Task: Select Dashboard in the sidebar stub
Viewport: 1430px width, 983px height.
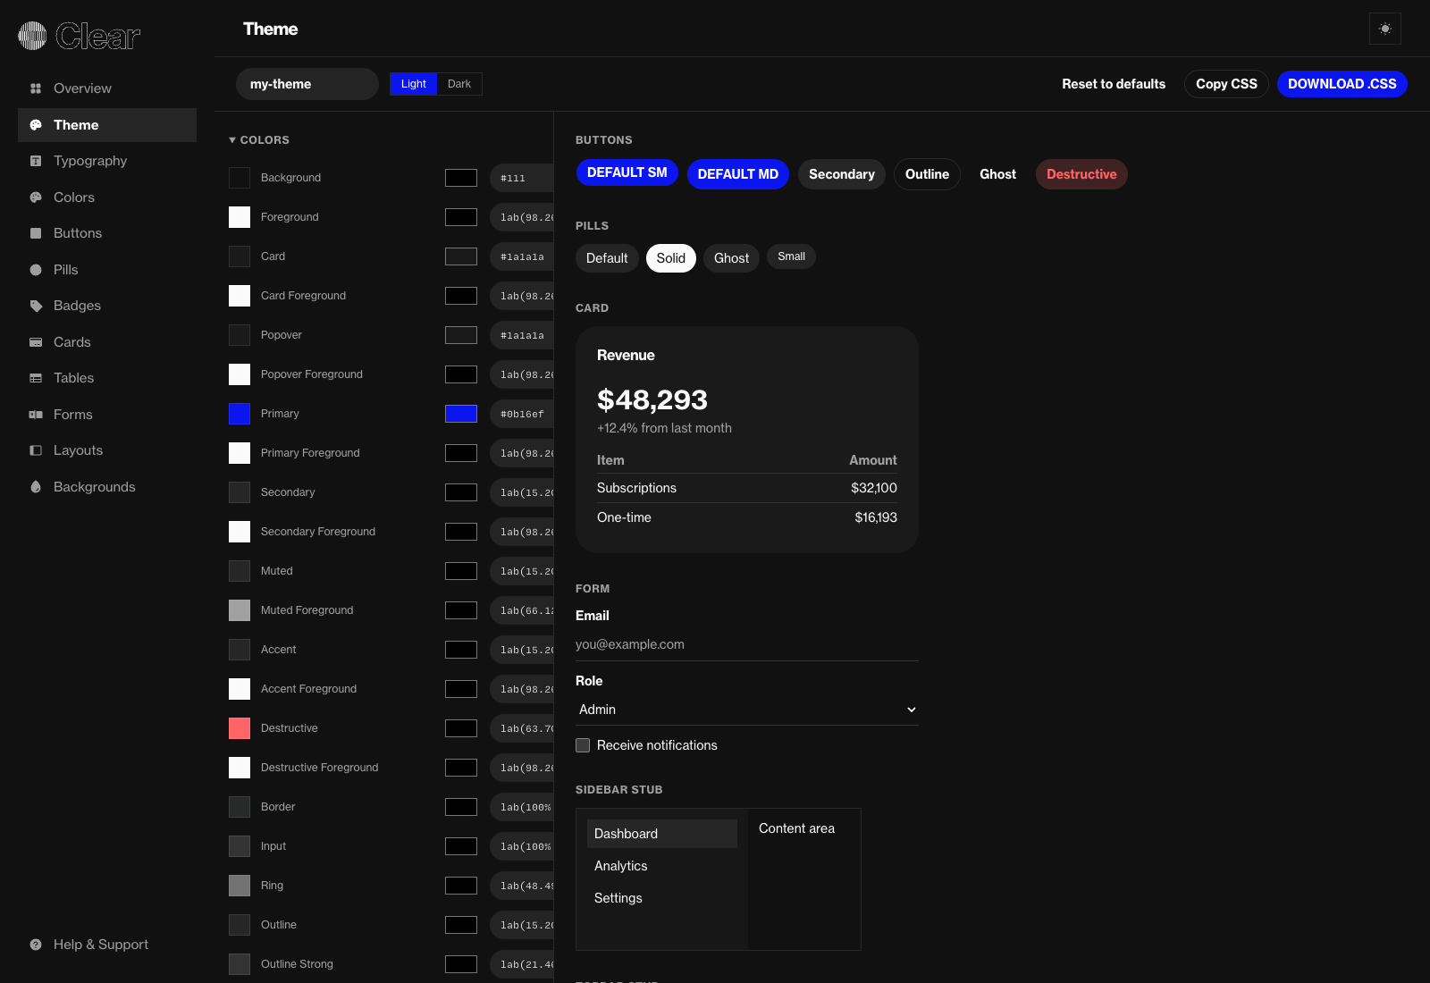Action: click(x=662, y=834)
